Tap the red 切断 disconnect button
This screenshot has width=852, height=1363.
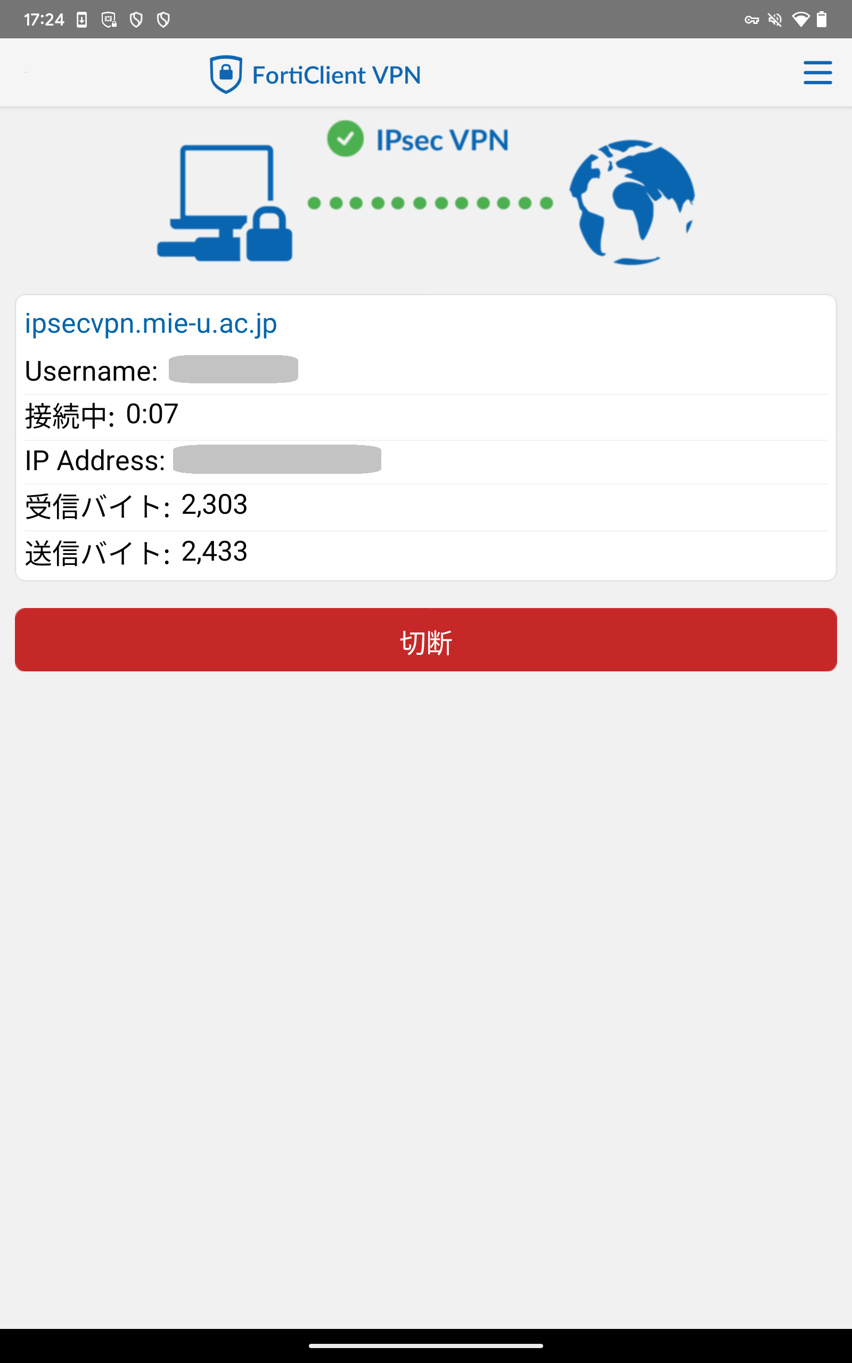pyautogui.click(x=426, y=640)
